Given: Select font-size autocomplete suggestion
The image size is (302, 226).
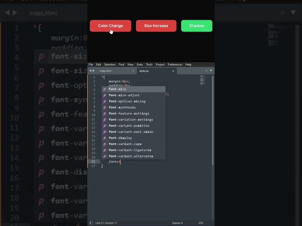Looking at the screenshot, I should pos(134,89).
